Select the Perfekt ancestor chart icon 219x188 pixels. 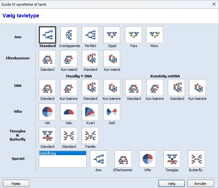click(90, 35)
